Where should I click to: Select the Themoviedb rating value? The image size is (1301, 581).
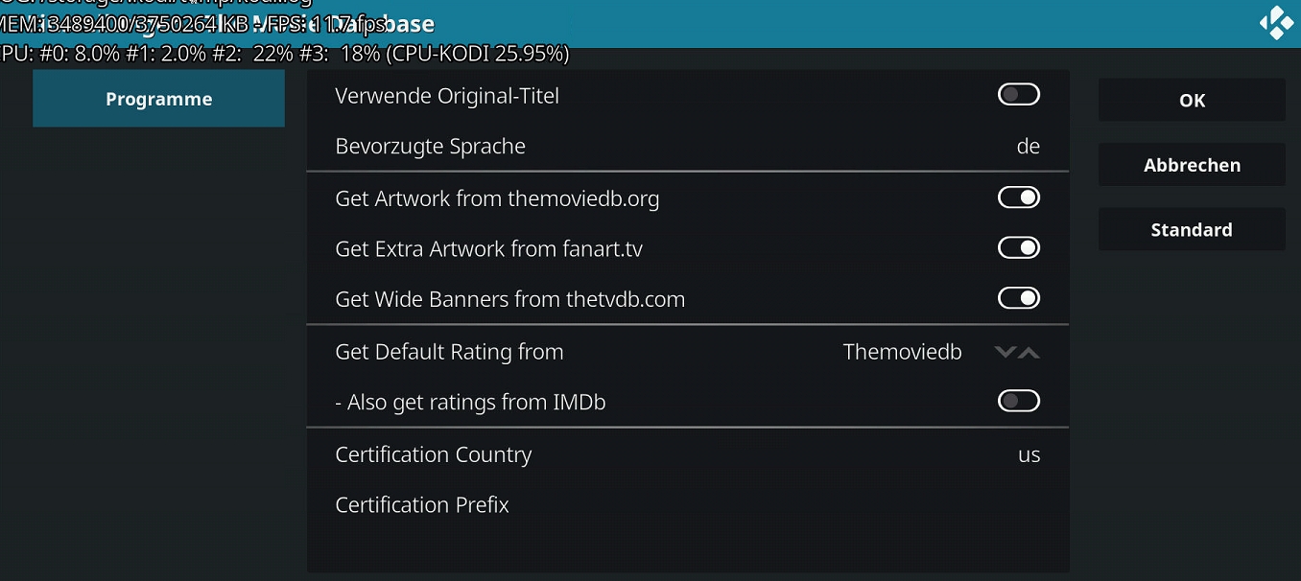click(x=902, y=352)
